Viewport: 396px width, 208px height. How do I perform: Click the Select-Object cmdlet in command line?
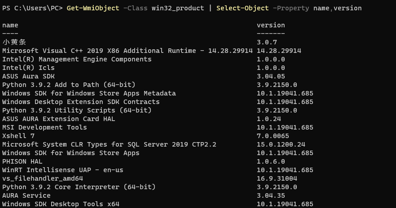(x=242, y=8)
